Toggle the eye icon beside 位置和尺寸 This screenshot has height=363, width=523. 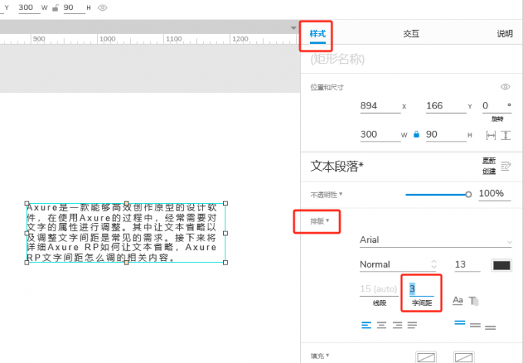click(505, 87)
